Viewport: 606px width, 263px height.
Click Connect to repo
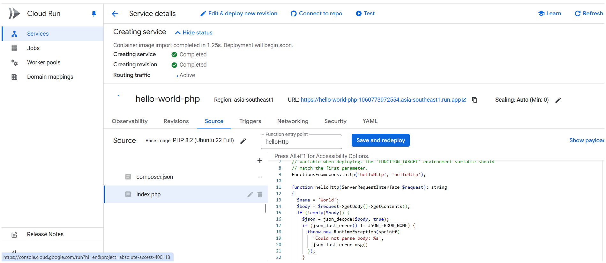tap(316, 13)
